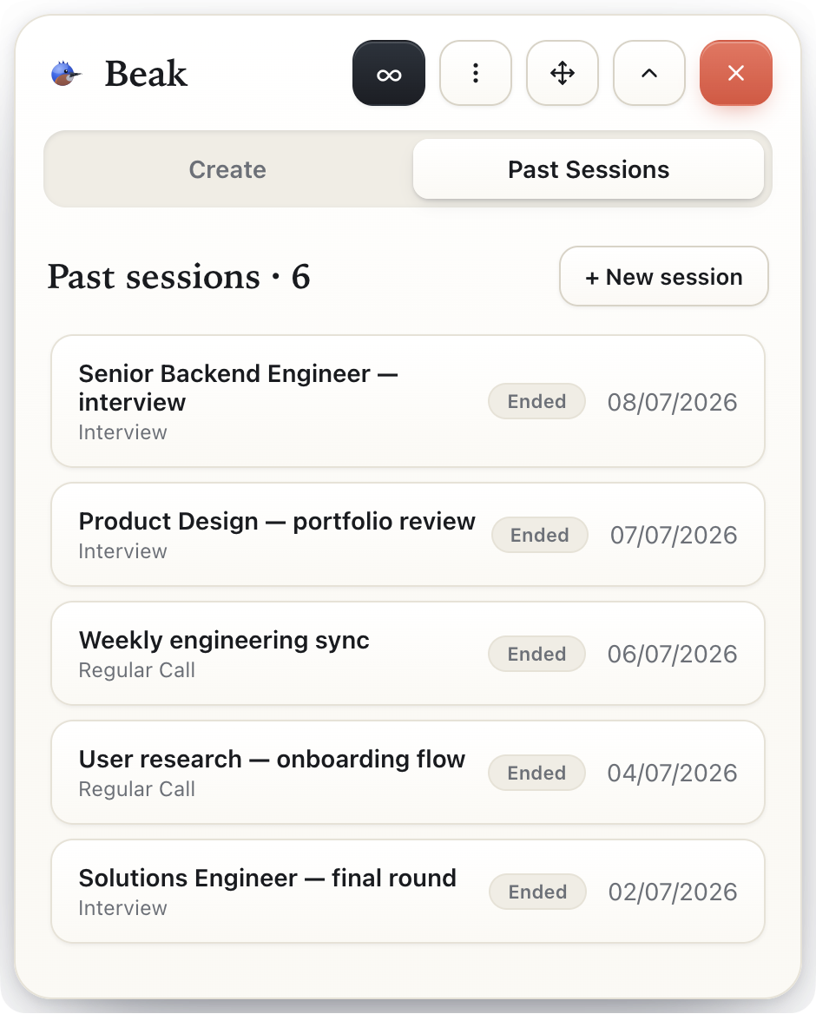Close Beak with the red X button
The height and width of the screenshot is (1014, 816).
(x=736, y=73)
